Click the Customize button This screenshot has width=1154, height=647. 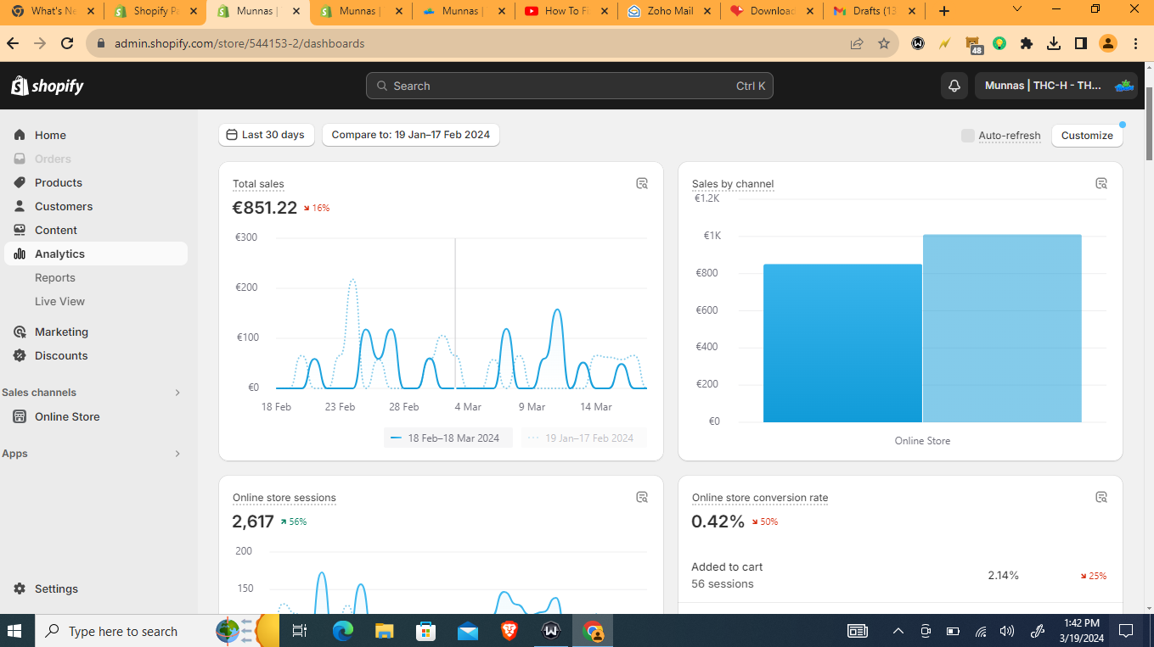(1087, 136)
